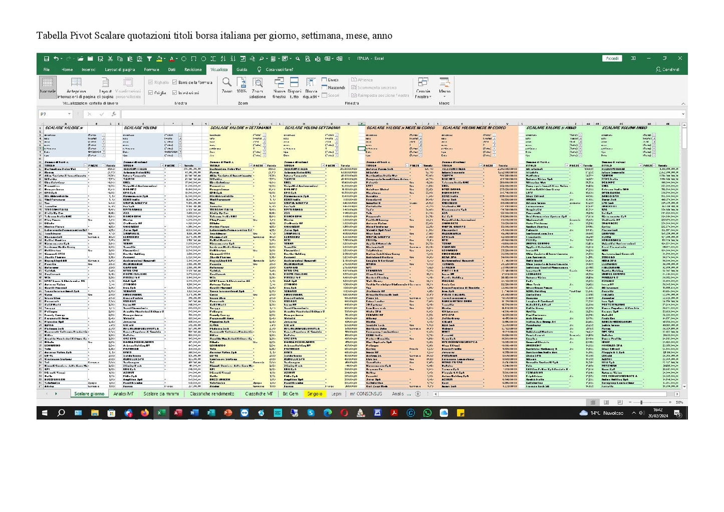Click the sort ascending icon in toolbar
The width and height of the screenshot is (724, 512).
[223, 59]
